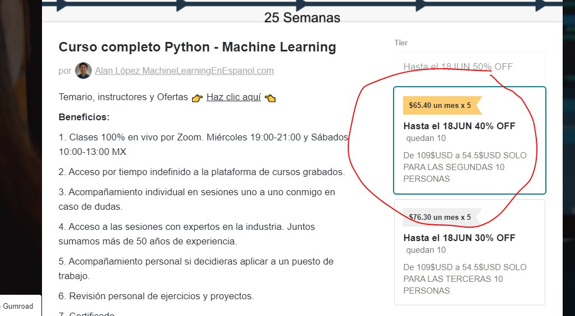575x316 pixels.
Task: Select the "Hasta el 18JUN 50% OFF" tier
Action: pos(469,67)
